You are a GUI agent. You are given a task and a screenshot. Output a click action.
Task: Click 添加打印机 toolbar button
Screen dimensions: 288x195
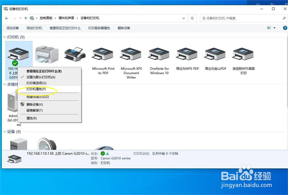pyautogui.click(x=34, y=28)
